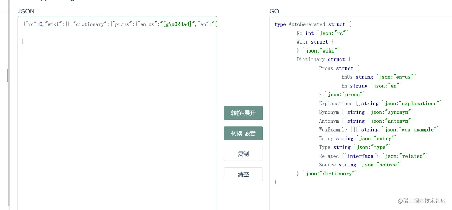Viewport: 452px width, 210px height.
Task: Click the 'Explanations []string' field line
Action: [381, 103]
